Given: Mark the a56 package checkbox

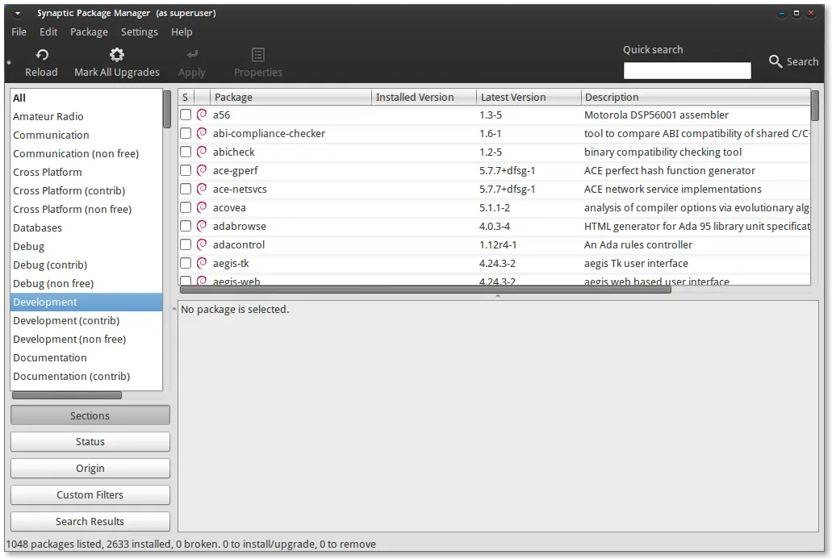Looking at the screenshot, I should point(185,115).
